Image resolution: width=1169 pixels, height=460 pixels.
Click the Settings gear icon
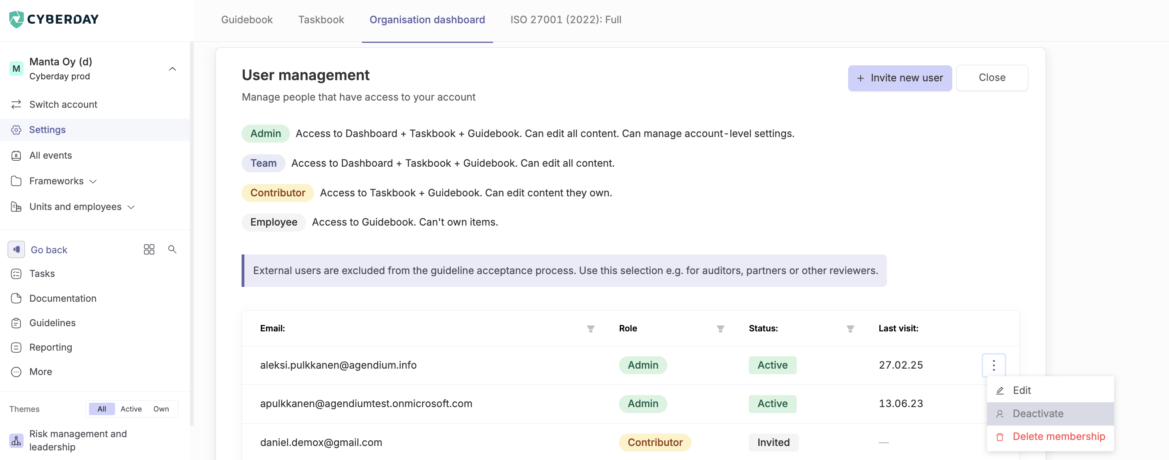pyautogui.click(x=16, y=130)
